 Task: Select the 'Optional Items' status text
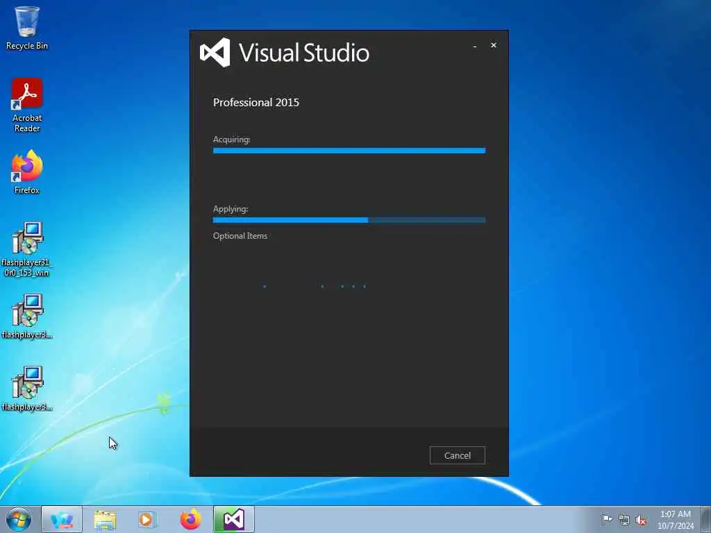[240, 236]
